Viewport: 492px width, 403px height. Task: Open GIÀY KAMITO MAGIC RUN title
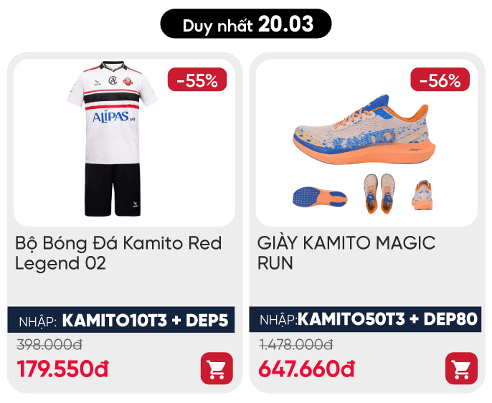346,253
